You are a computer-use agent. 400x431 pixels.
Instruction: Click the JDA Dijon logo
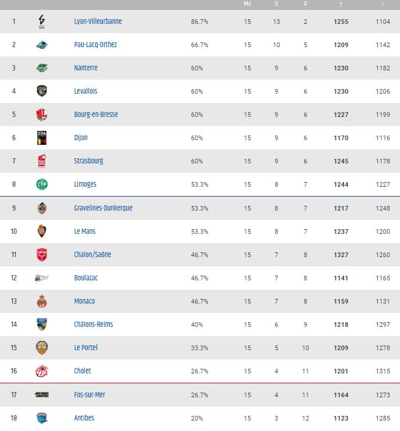(x=42, y=138)
